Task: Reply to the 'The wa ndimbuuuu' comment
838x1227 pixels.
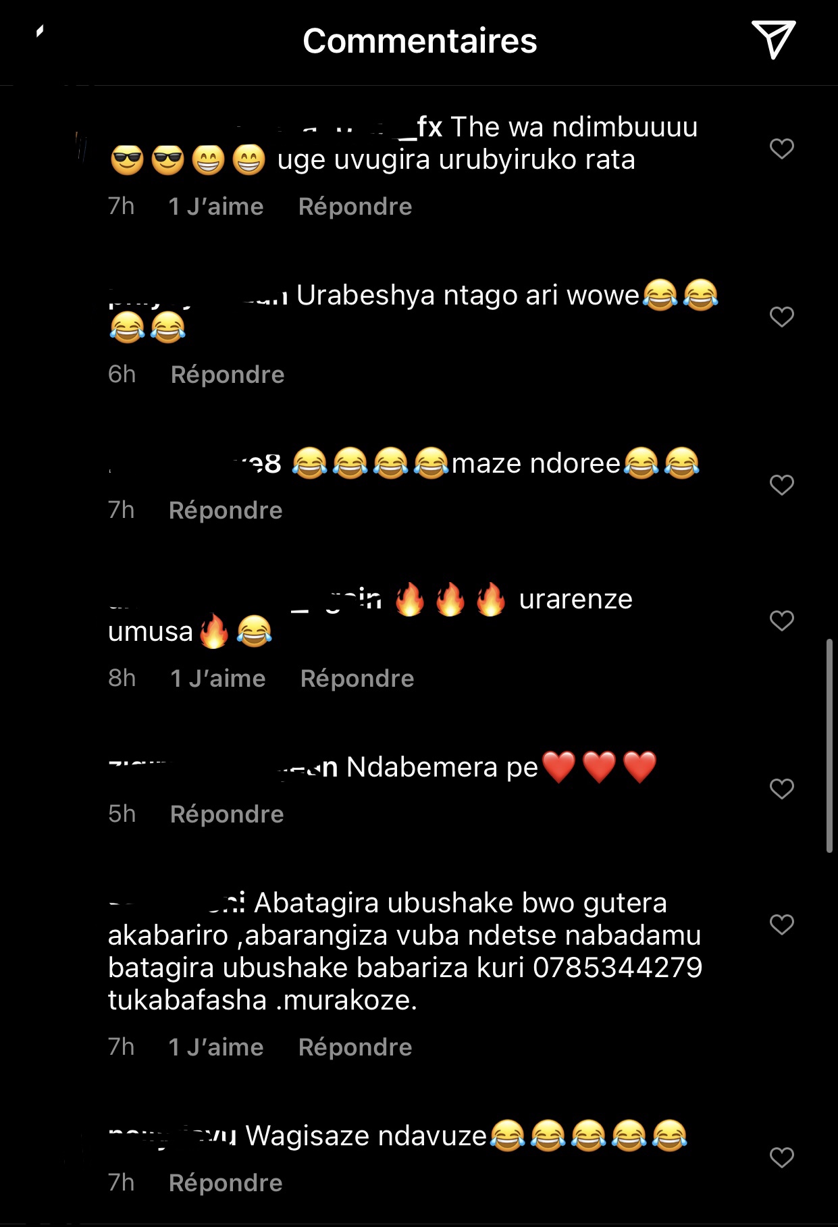Action: [355, 207]
